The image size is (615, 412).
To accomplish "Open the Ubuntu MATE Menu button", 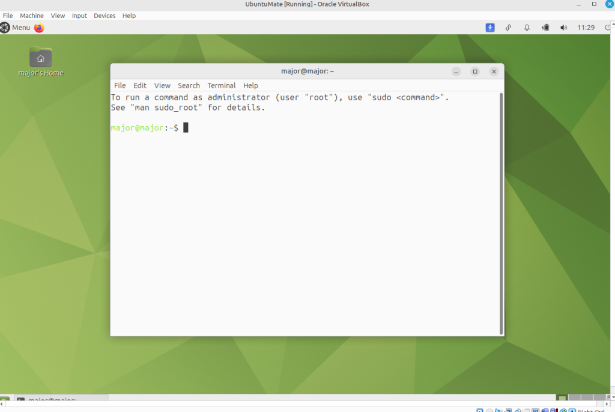I will click(16, 28).
